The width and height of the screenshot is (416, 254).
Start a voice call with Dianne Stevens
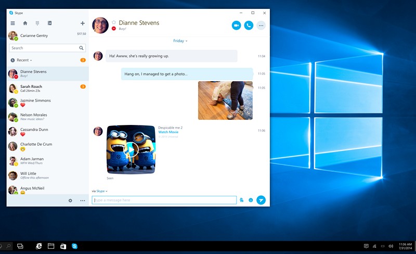249,26
